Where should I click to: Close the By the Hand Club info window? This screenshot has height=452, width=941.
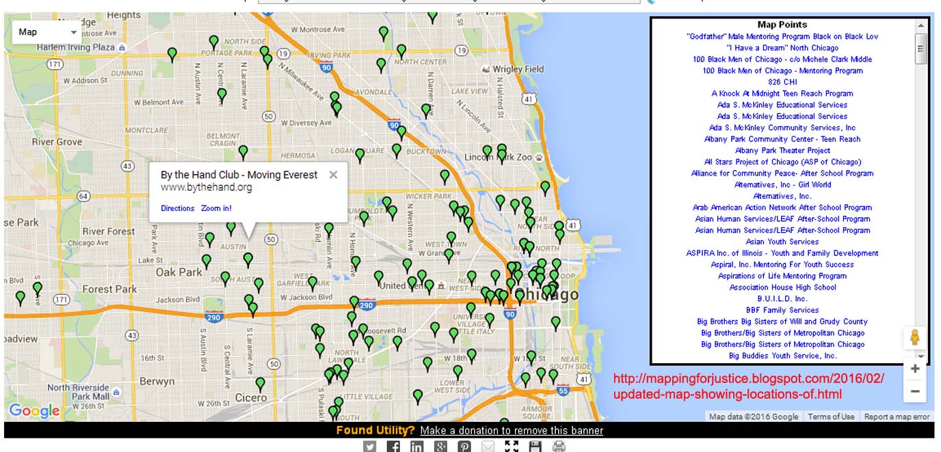click(332, 174)
